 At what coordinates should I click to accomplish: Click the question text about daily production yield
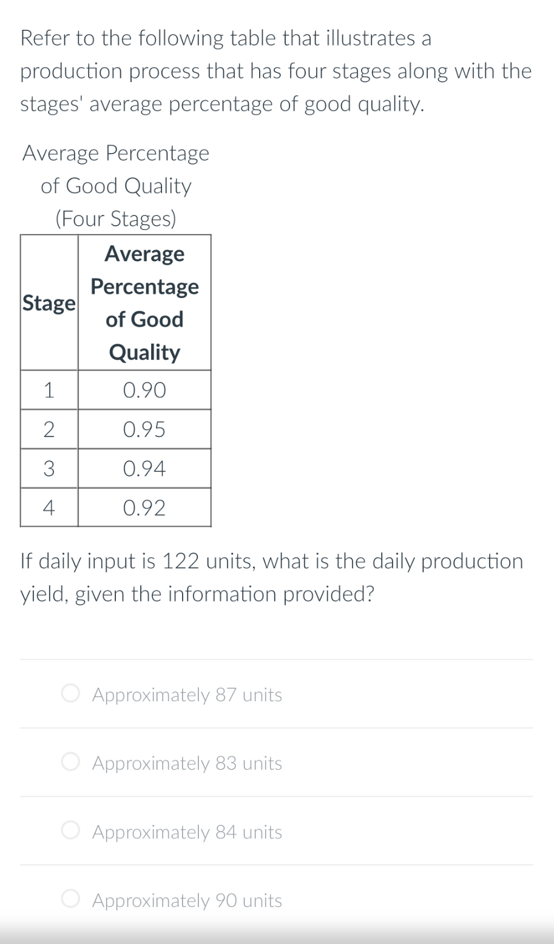pos(272,577)
